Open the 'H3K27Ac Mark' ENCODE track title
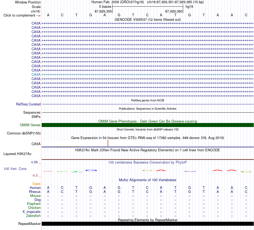Screen dimensions: 254x230 click(148, 150)
